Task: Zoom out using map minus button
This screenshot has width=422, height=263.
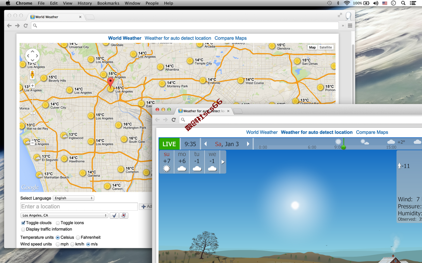Action: (32, 143)
